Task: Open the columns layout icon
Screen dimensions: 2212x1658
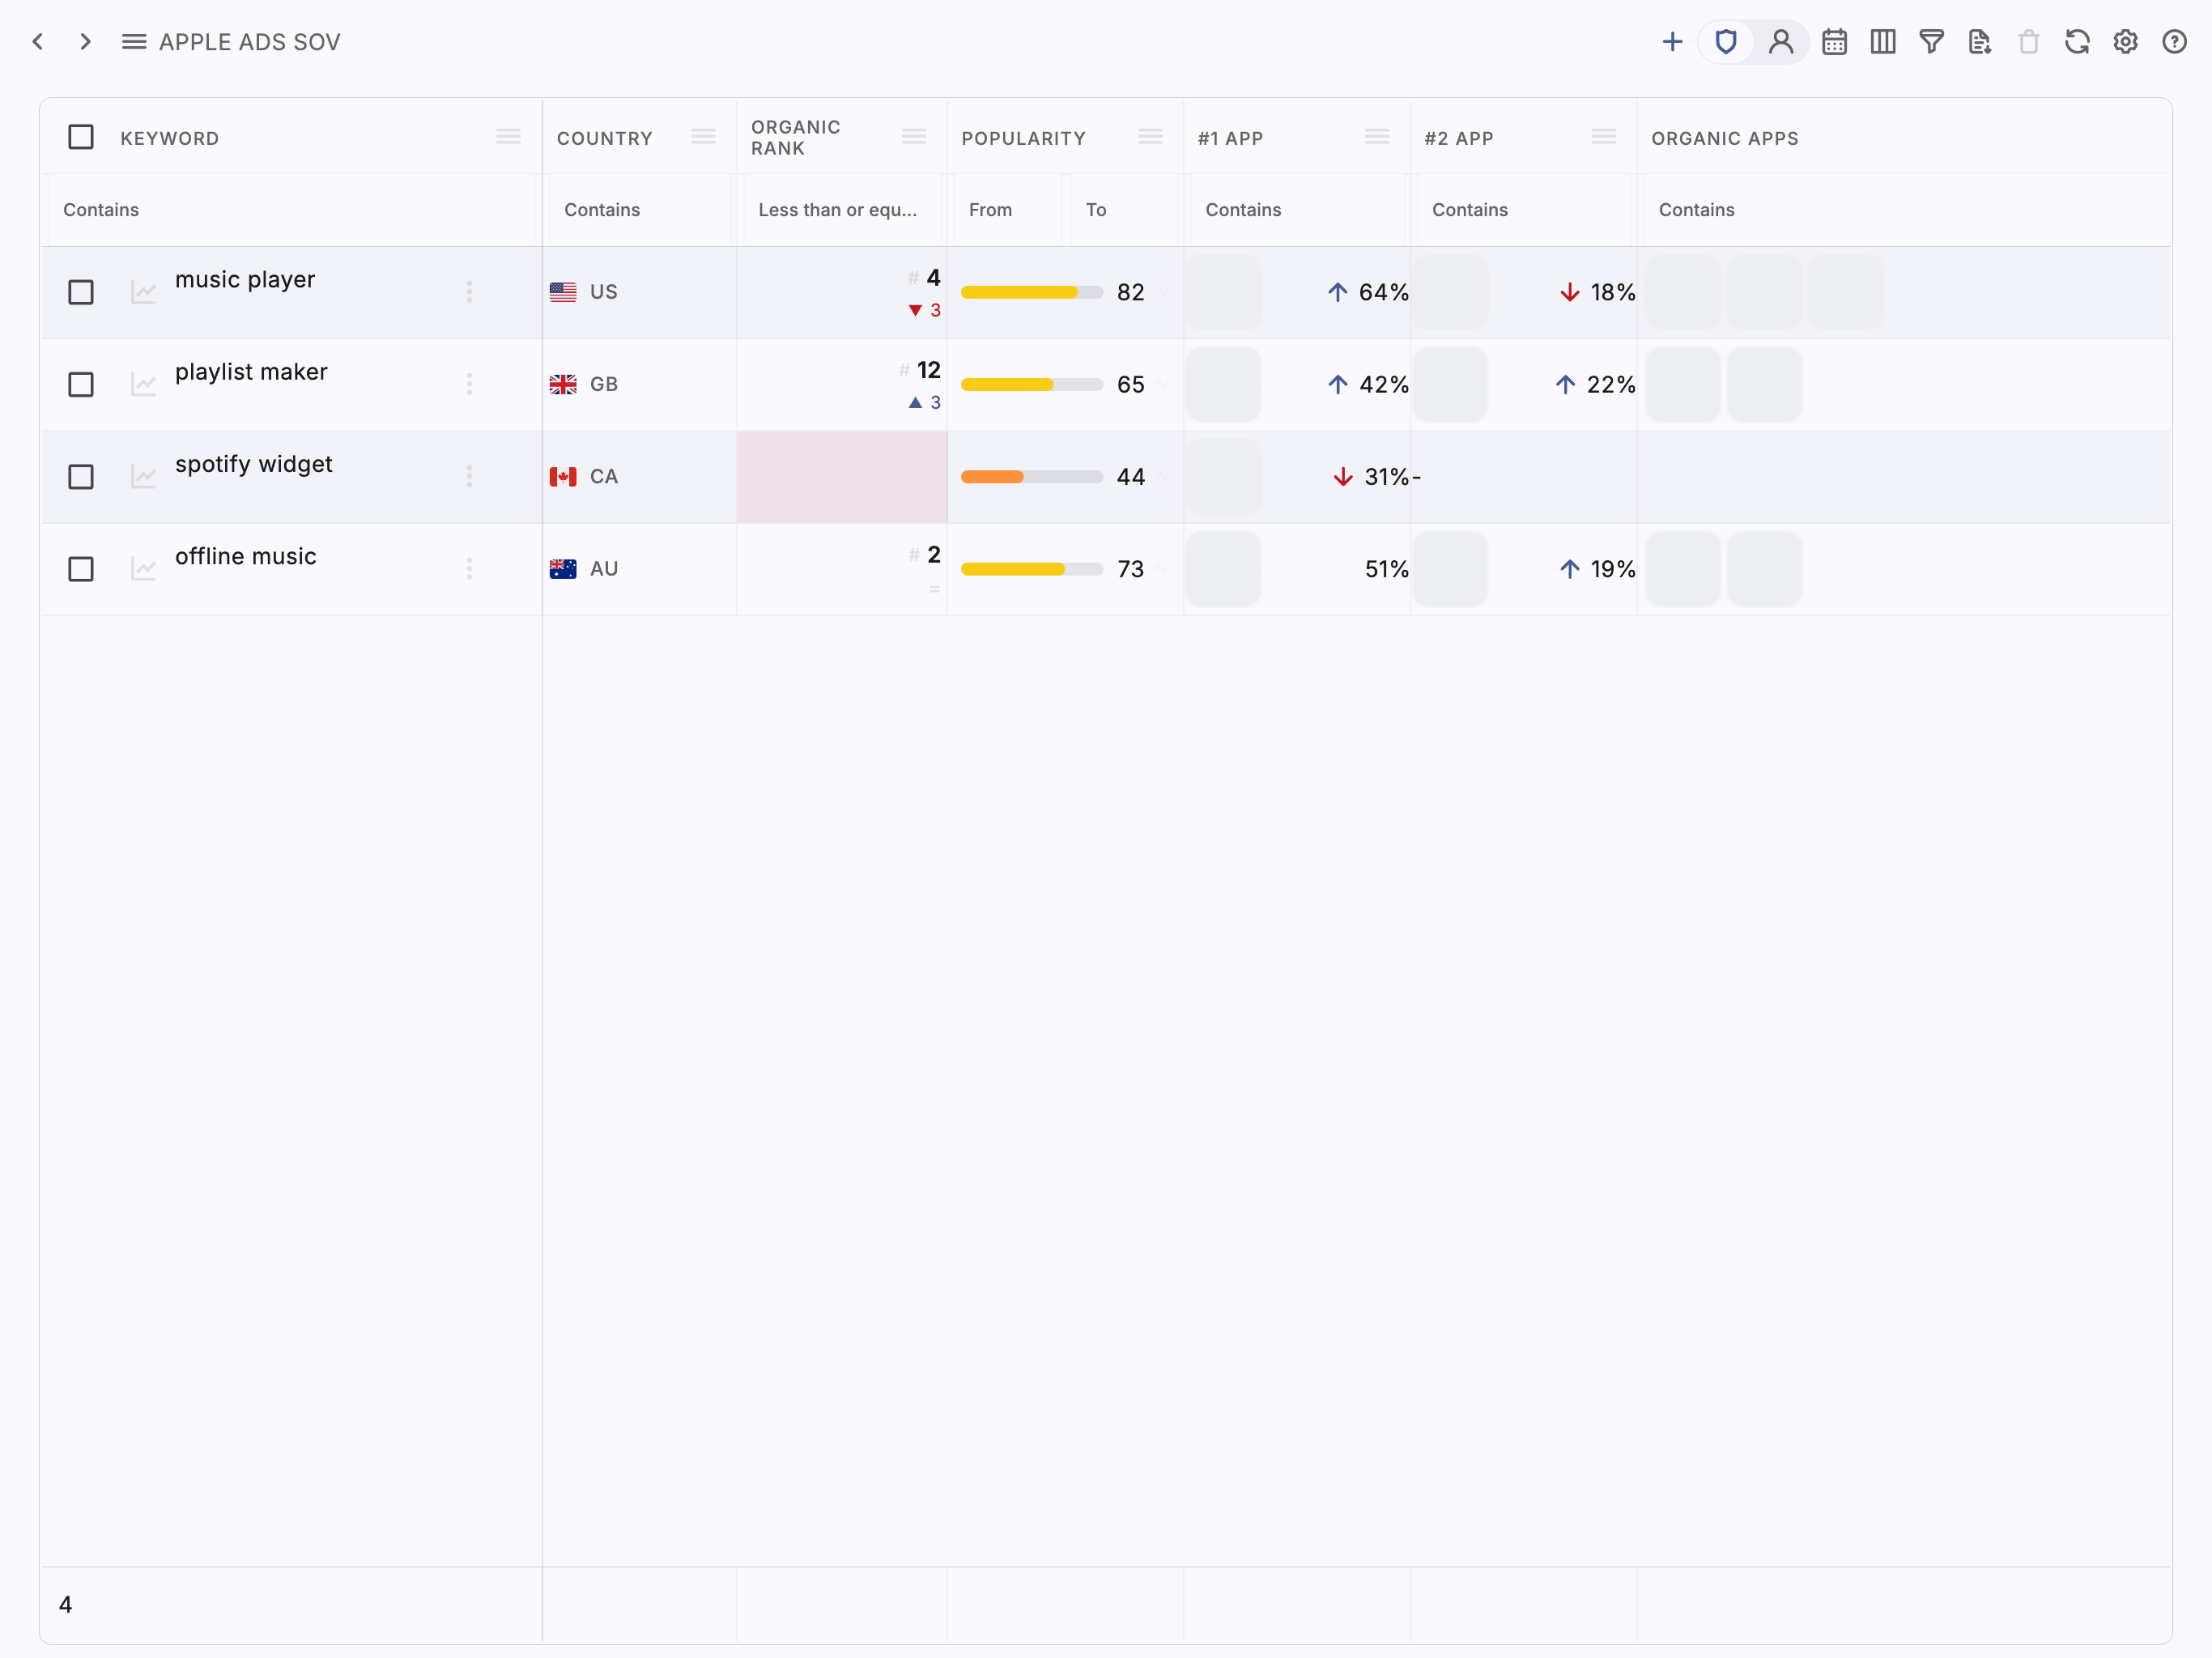Action: coord(1883,42)
